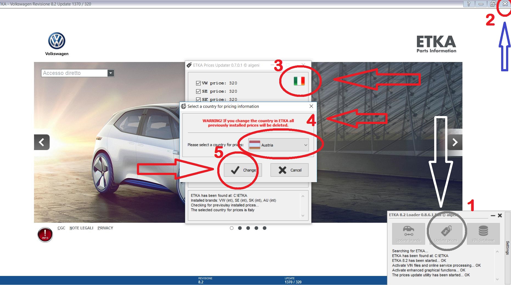Open the PRIVACY link
This screenshot has height=285, width=511.
(105, 228)
